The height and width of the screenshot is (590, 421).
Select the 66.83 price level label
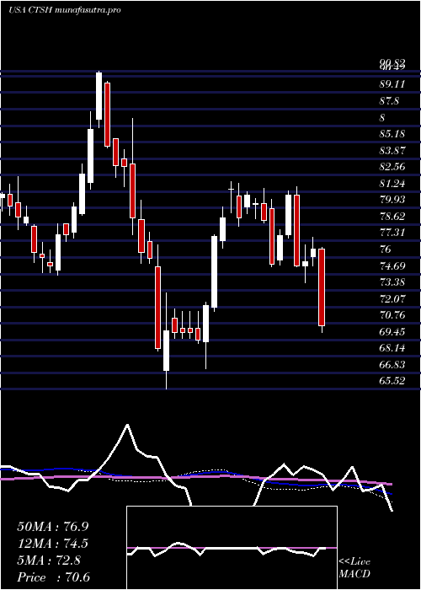coord(392,365)
